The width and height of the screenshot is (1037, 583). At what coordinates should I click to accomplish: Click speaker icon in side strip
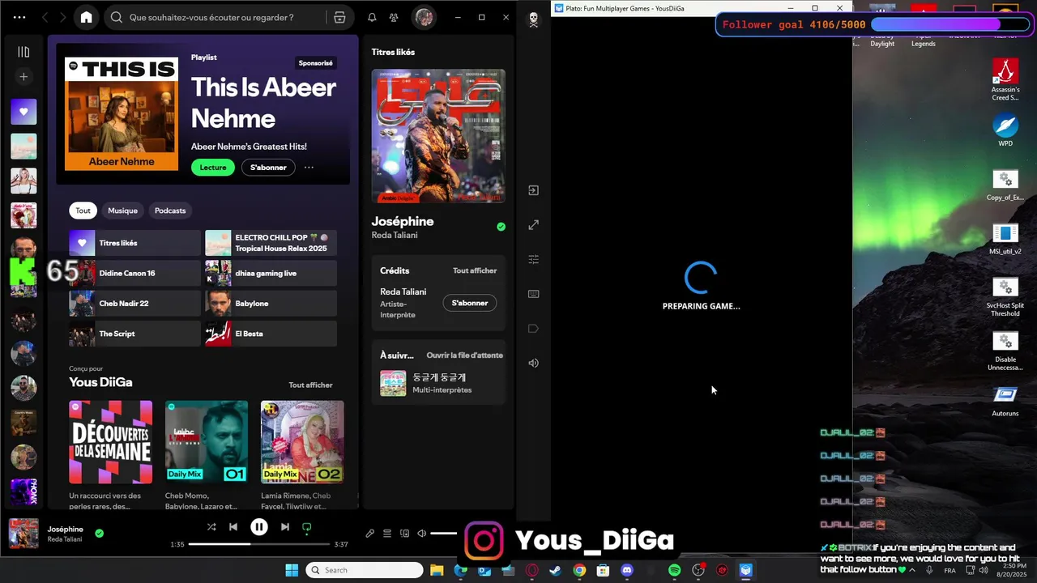[533, 363]
